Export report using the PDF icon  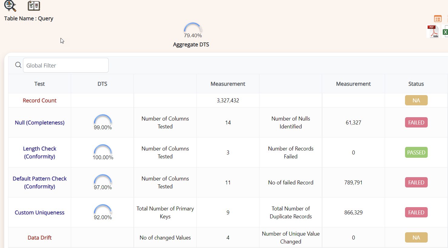click(433, 31)
